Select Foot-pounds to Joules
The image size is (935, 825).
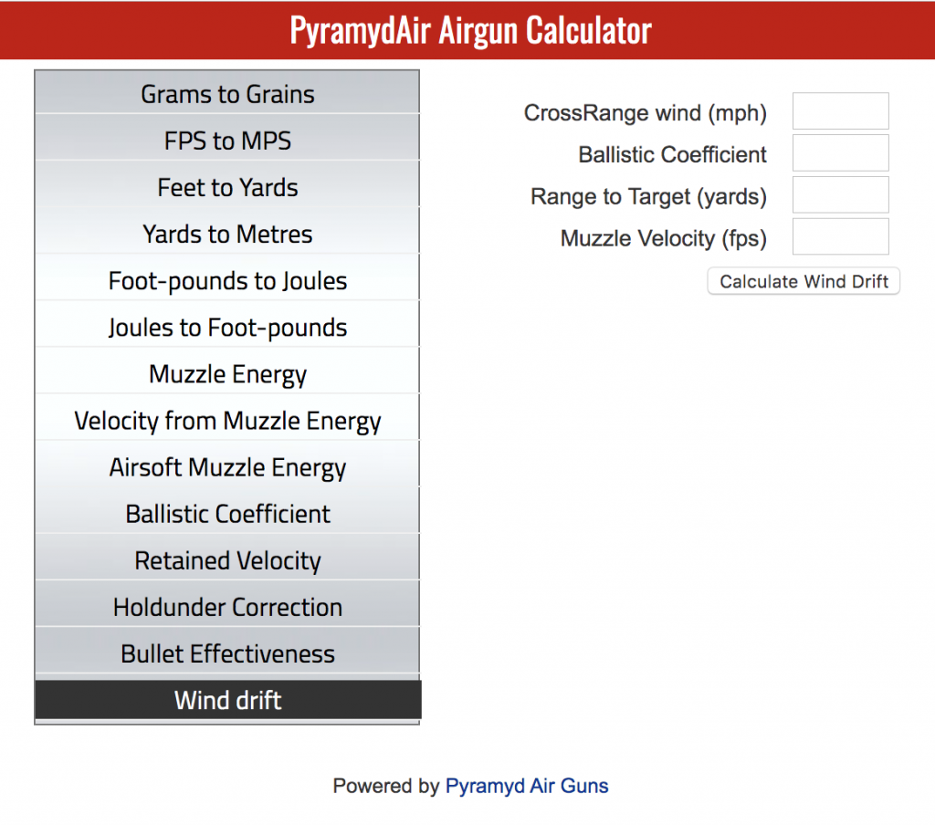227,279
